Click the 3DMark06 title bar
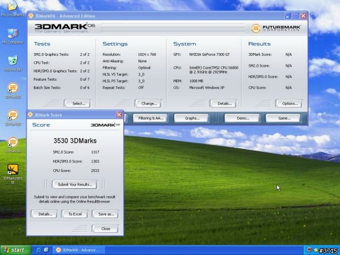Image resolution: width=340 pixels, height=255 pixels. pyautogui.click(x=167, y=15)
